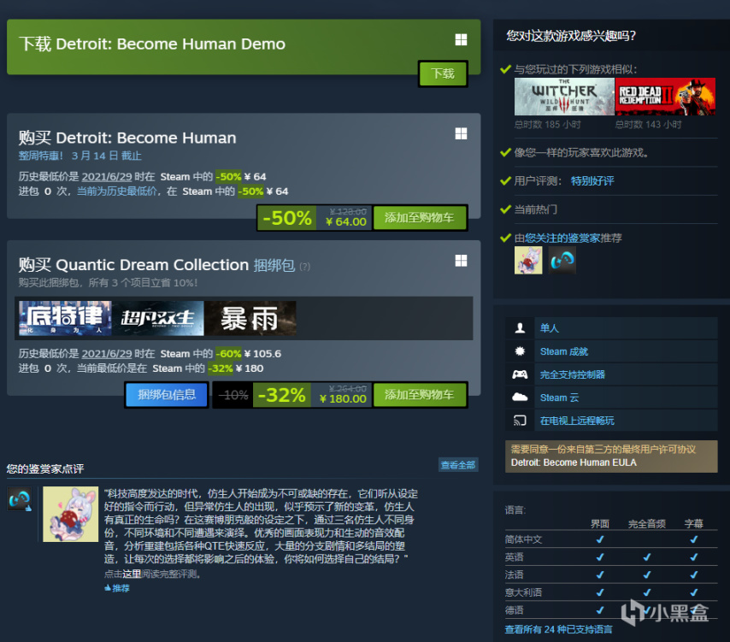Open 查看所有 24 种已支持语言 link
The width and height of the screenshot is (730, 642).
[559, 629]
